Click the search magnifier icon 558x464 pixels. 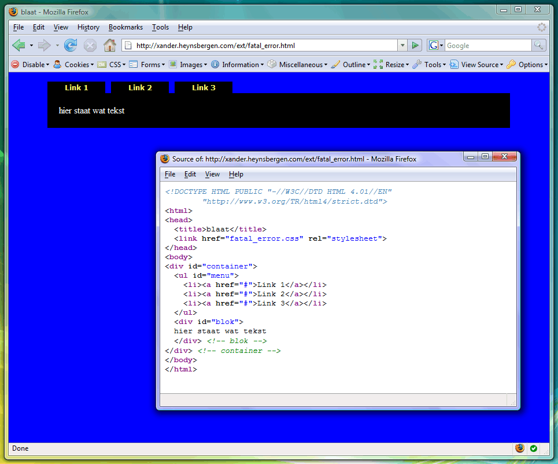click(538, 46)
